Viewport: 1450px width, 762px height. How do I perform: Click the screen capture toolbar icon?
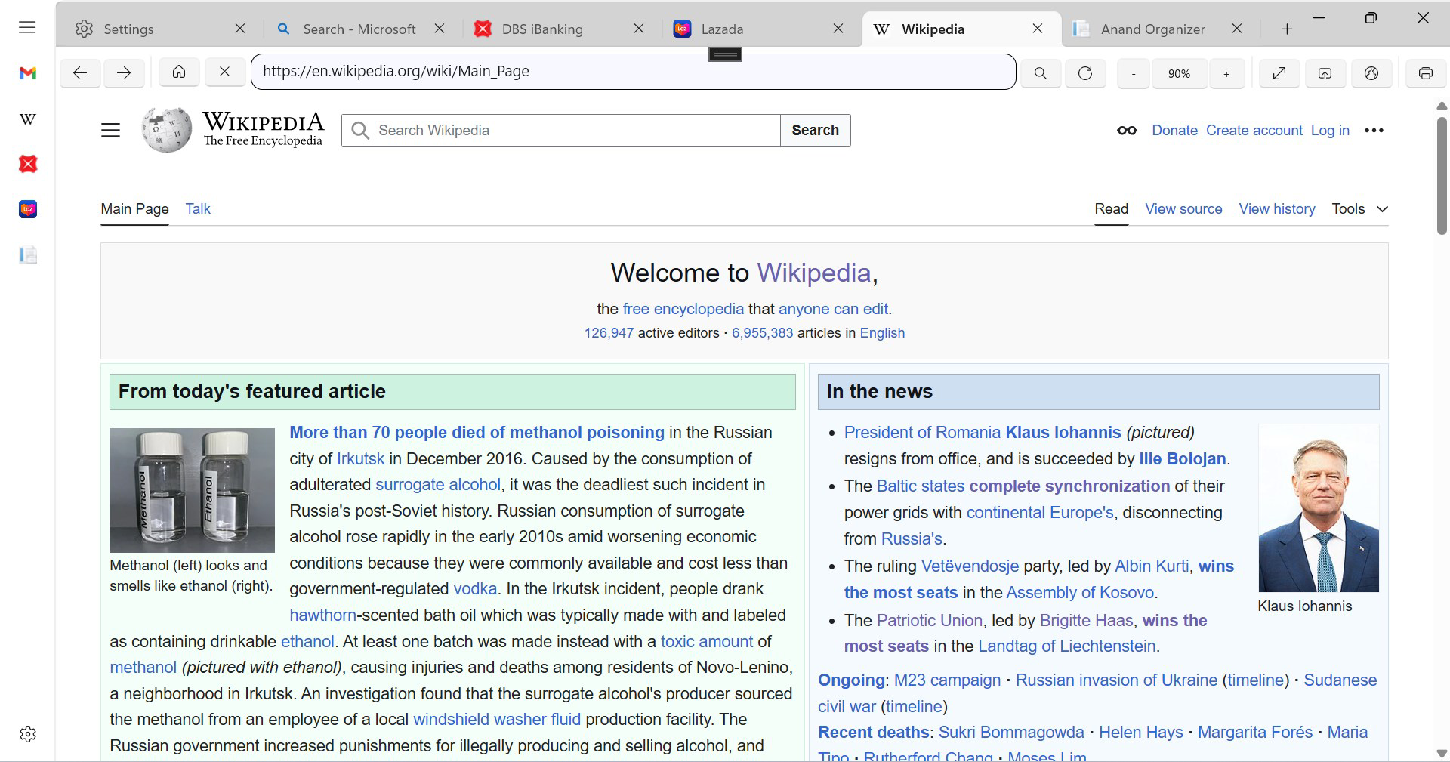1325,73
